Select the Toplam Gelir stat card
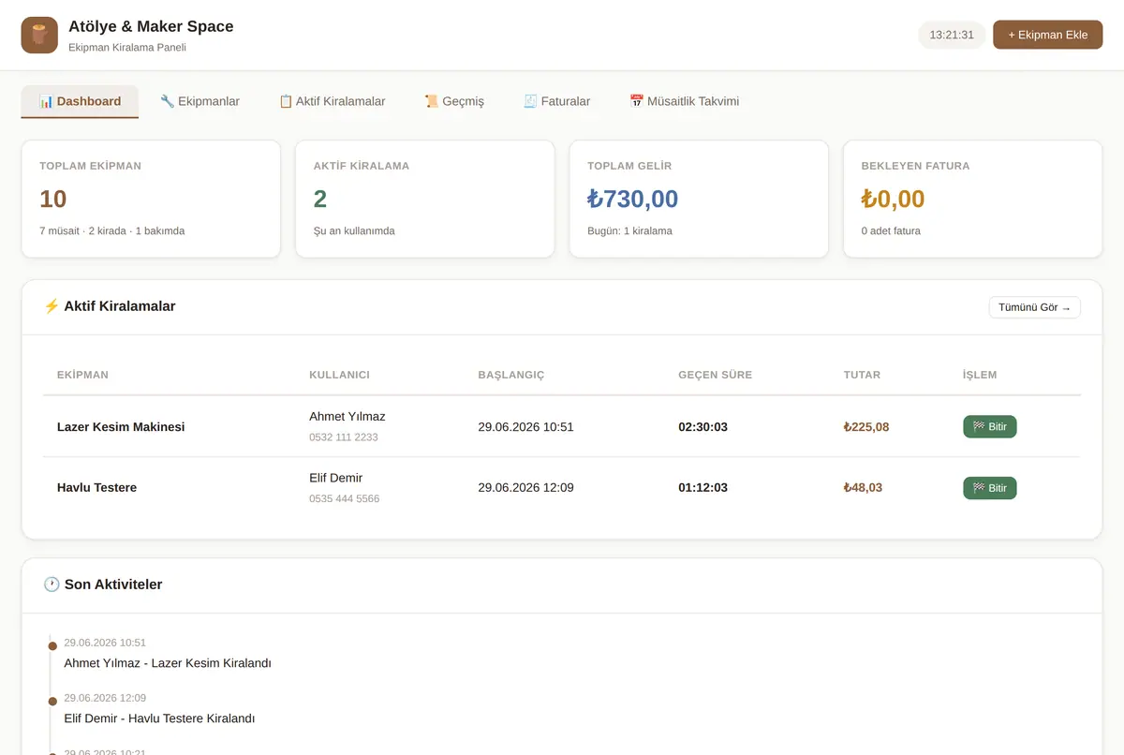This screenshot has width=1124, height=755. (x=699, y=199)
